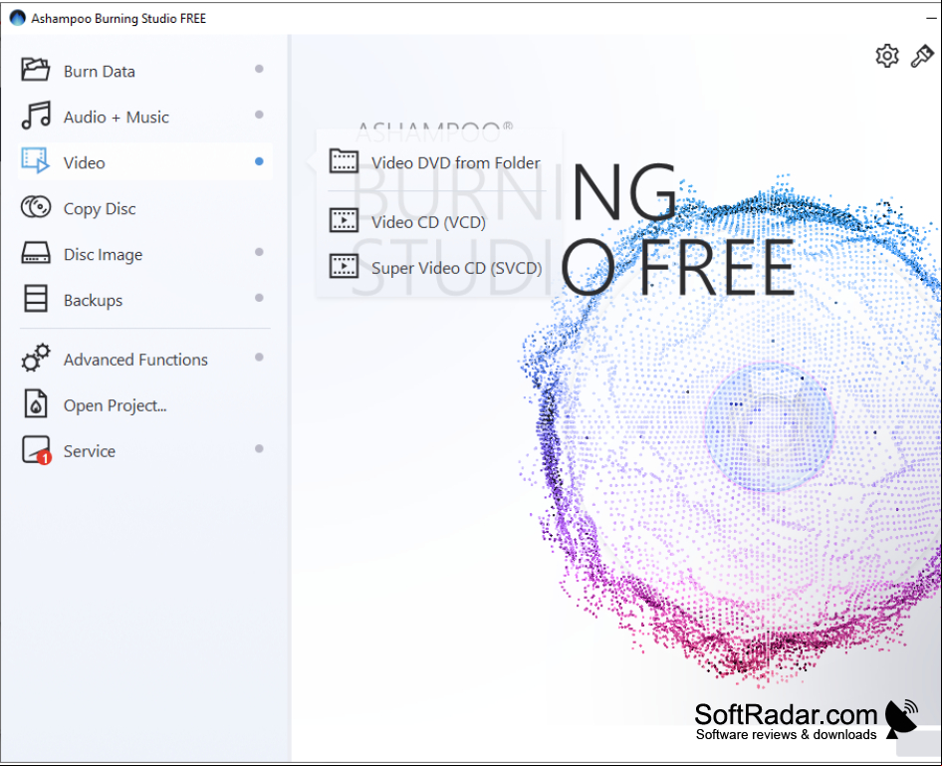Click the paint brush skin icon
The image size is (942, 766).
click(x=921, y=56)
